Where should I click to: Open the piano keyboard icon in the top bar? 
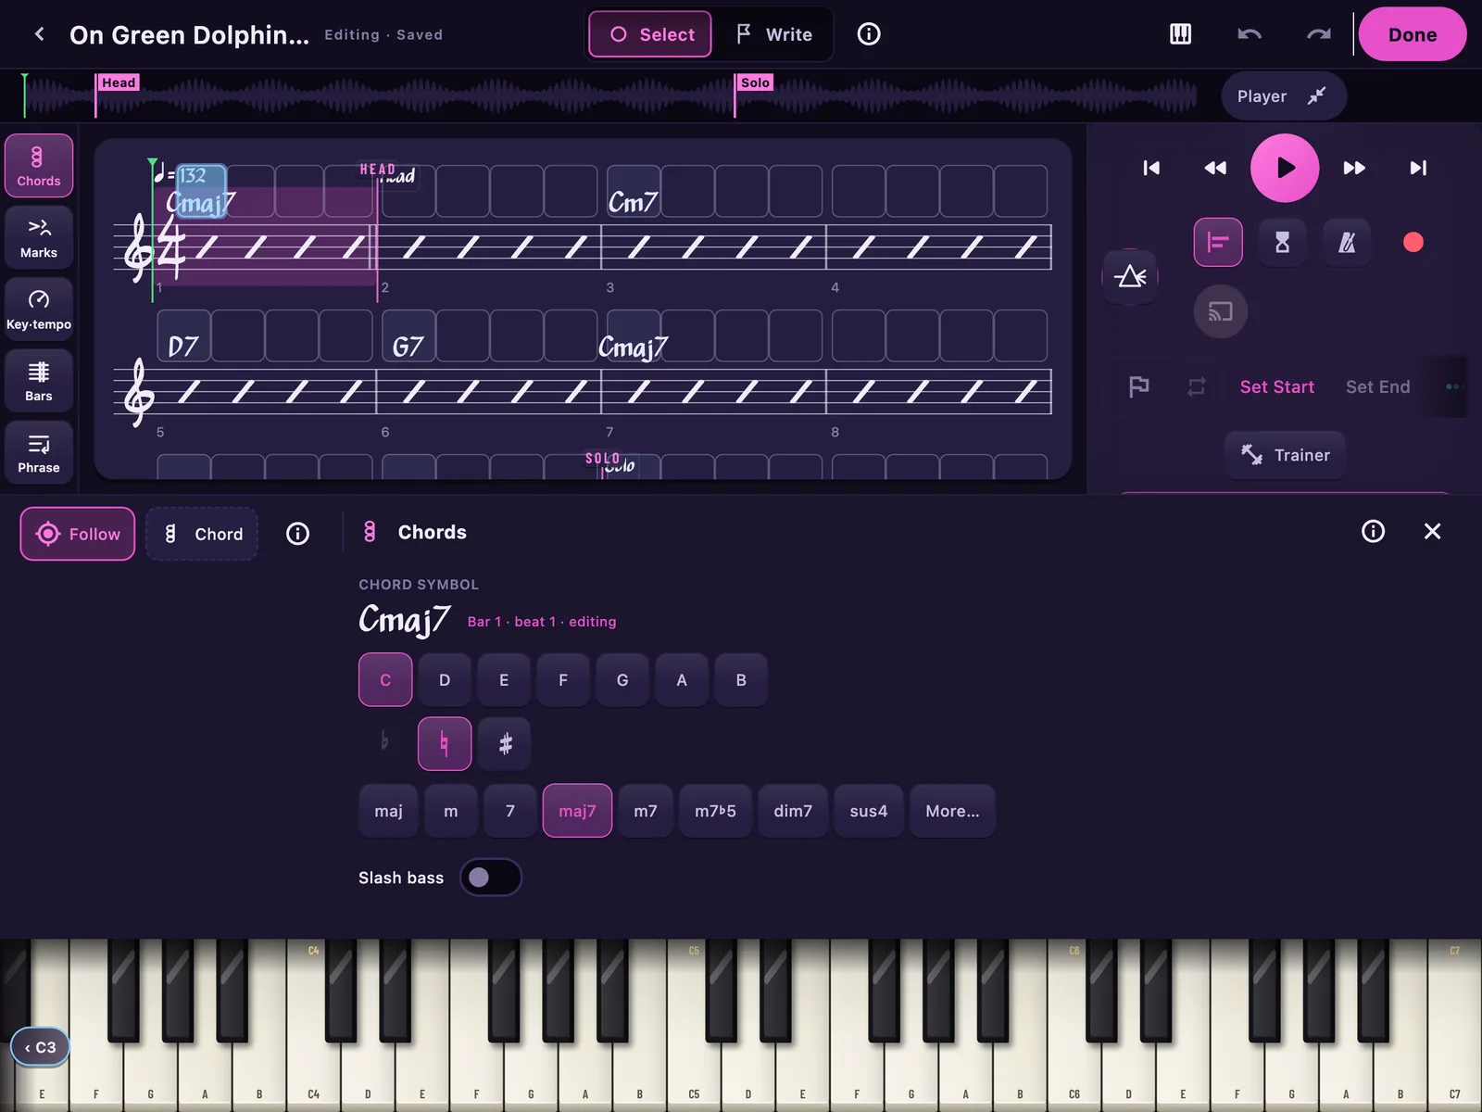click(1180, 34)
